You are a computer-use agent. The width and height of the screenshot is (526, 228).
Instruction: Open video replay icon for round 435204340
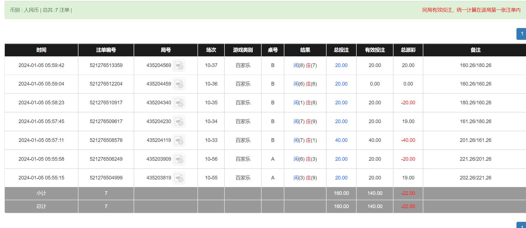point(179,103)
